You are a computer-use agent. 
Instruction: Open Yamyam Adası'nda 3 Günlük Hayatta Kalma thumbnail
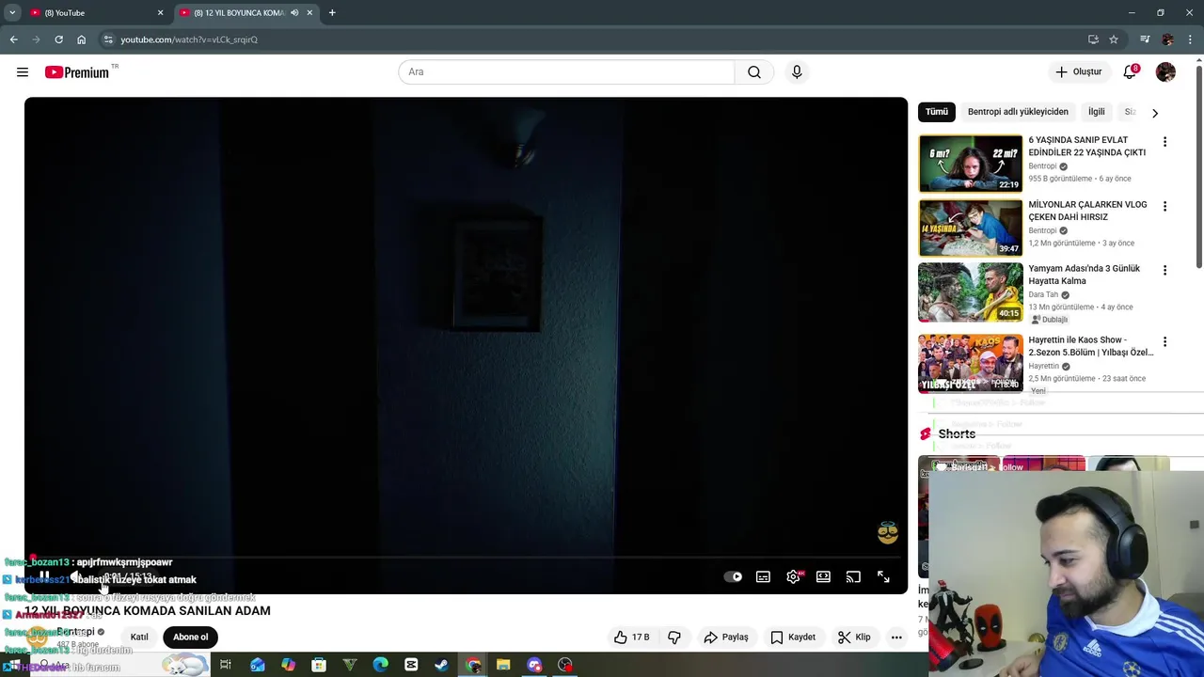(971, 292)
